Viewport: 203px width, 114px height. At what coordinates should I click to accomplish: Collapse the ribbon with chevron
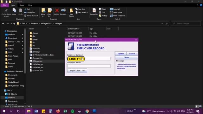pyautogui.click(x=198, y=5)
